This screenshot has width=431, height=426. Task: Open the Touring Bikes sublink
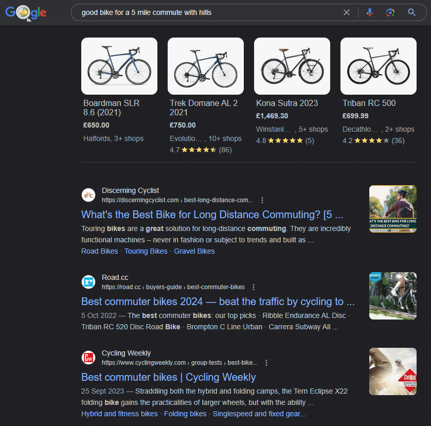(146, 251)
